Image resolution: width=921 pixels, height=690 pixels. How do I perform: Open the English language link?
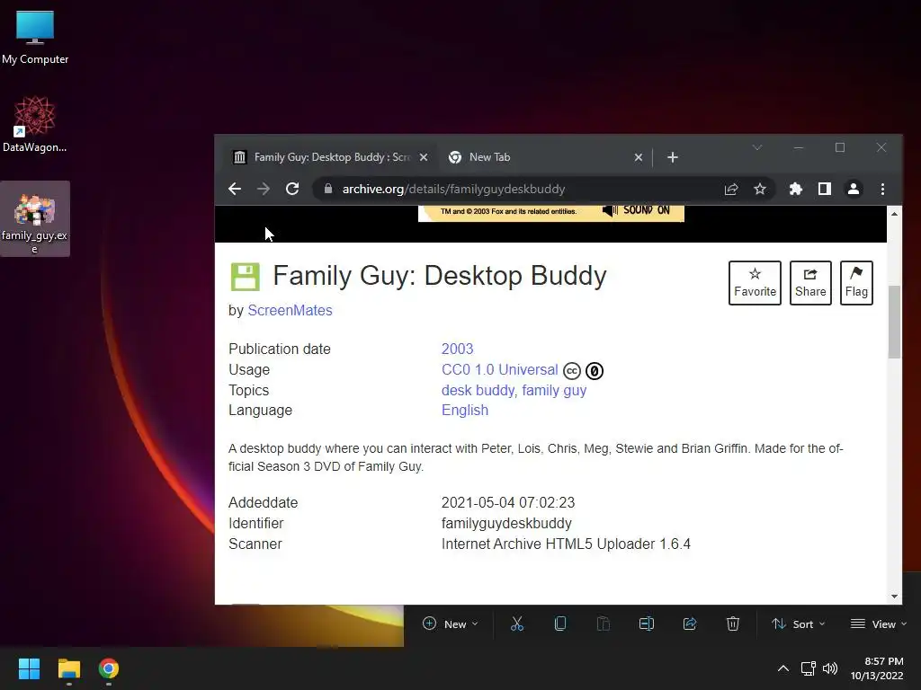465,410
